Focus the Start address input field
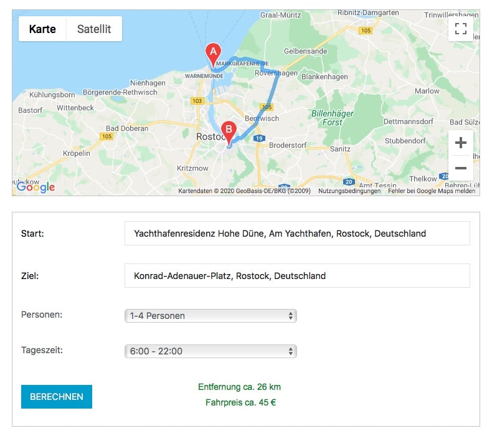The height and width of the screenshot is (436, 492). pos(297,234)
